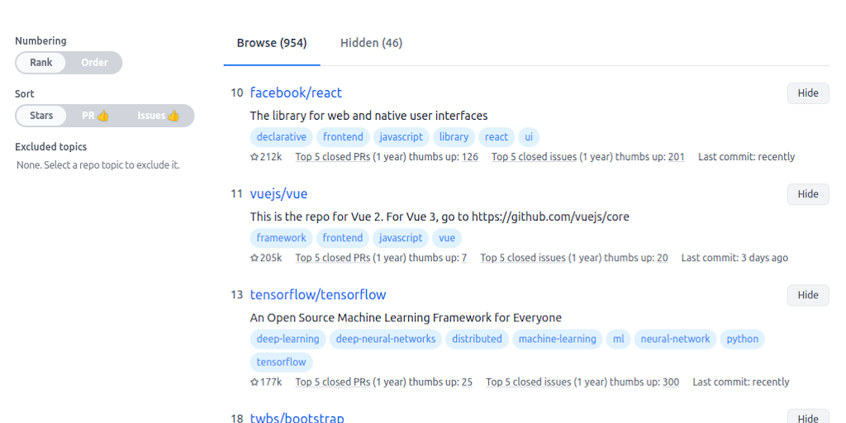Switch numbering to Order
This screenshot has height=423, width=846.
94,63
